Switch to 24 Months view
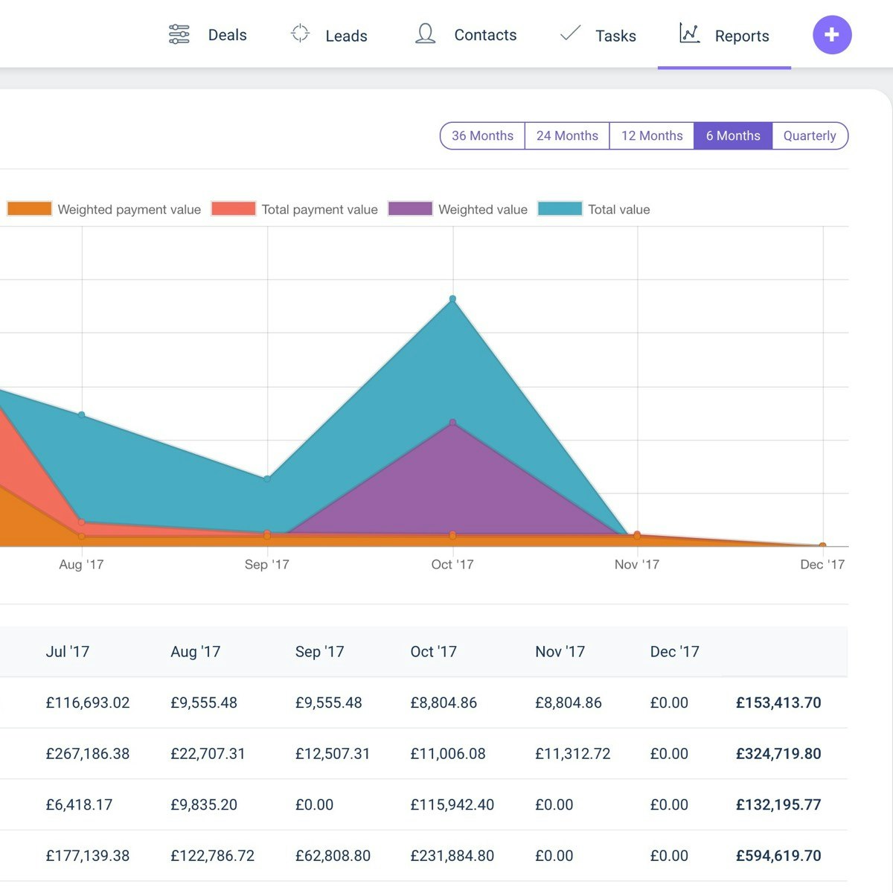The height and width of the screenshot is (893, 893). [567, 135]
